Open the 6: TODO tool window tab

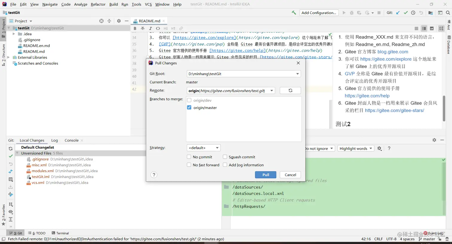click(37, 233)
